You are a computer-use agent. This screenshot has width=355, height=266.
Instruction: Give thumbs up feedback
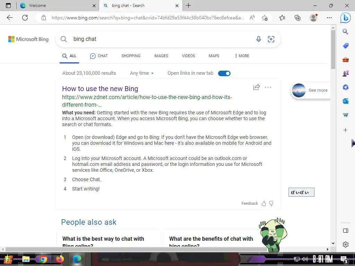264,204
